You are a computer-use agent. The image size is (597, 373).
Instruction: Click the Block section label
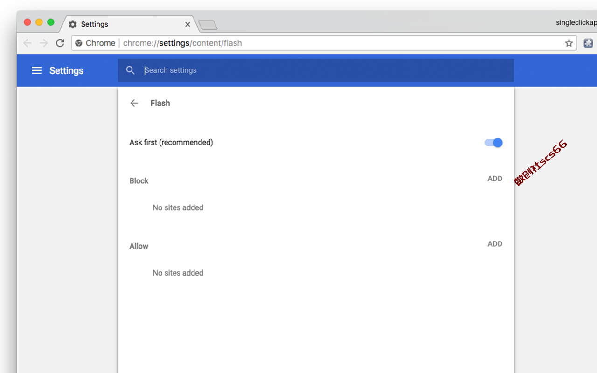point(139,181)
